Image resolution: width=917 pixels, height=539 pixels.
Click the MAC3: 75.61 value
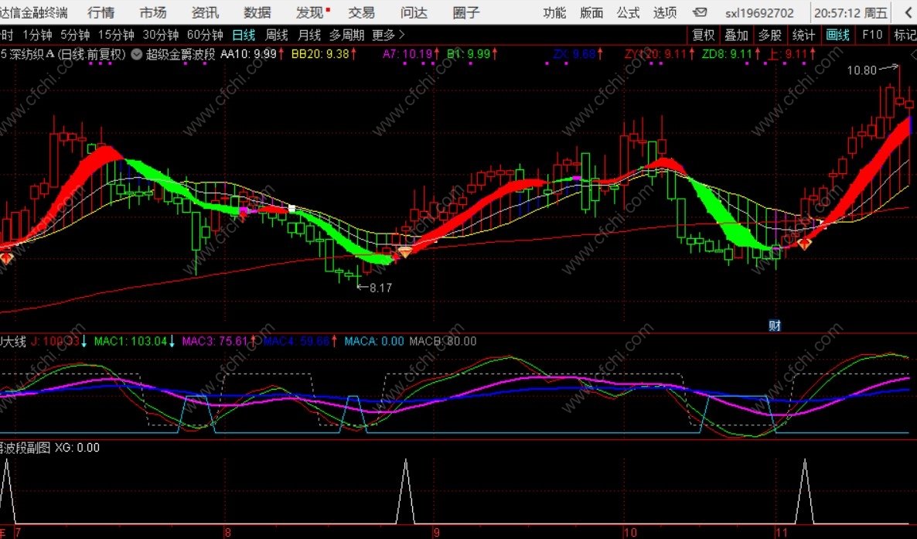215,341
